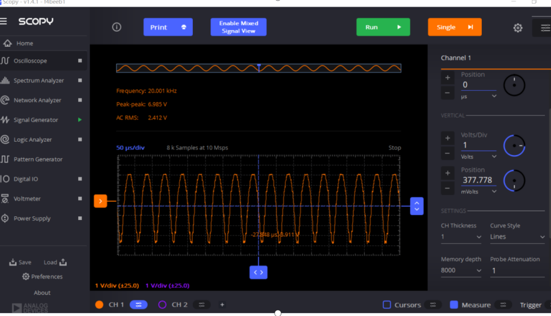This screenshot has height=316, width=551.
Task: Toggle the Digital IO run/stop square
Action: pyautogui.click(x=80, y=179)
